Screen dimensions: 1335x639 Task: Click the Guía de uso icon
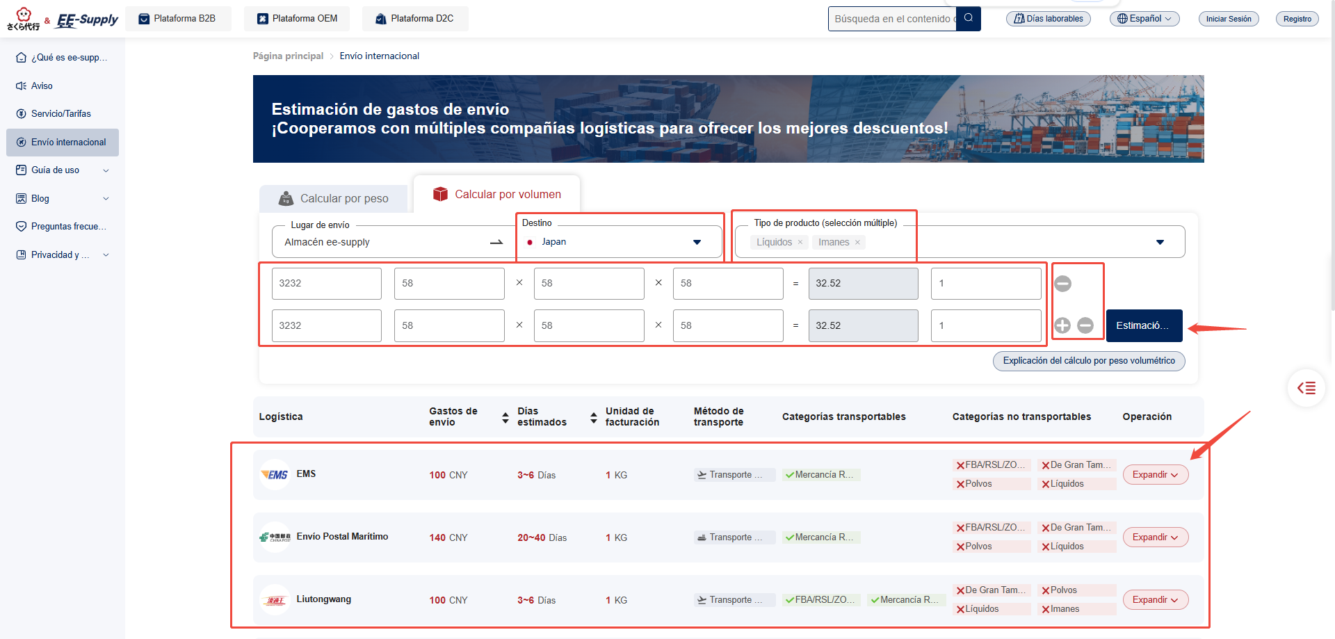point(22,170)
